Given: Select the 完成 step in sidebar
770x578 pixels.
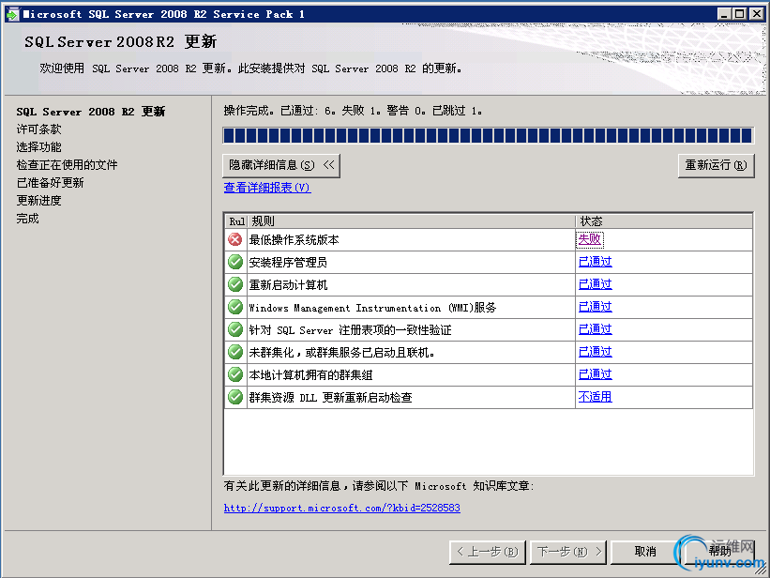Looking at the screenshot, I should pyautogui.click(x=27, y=219).
